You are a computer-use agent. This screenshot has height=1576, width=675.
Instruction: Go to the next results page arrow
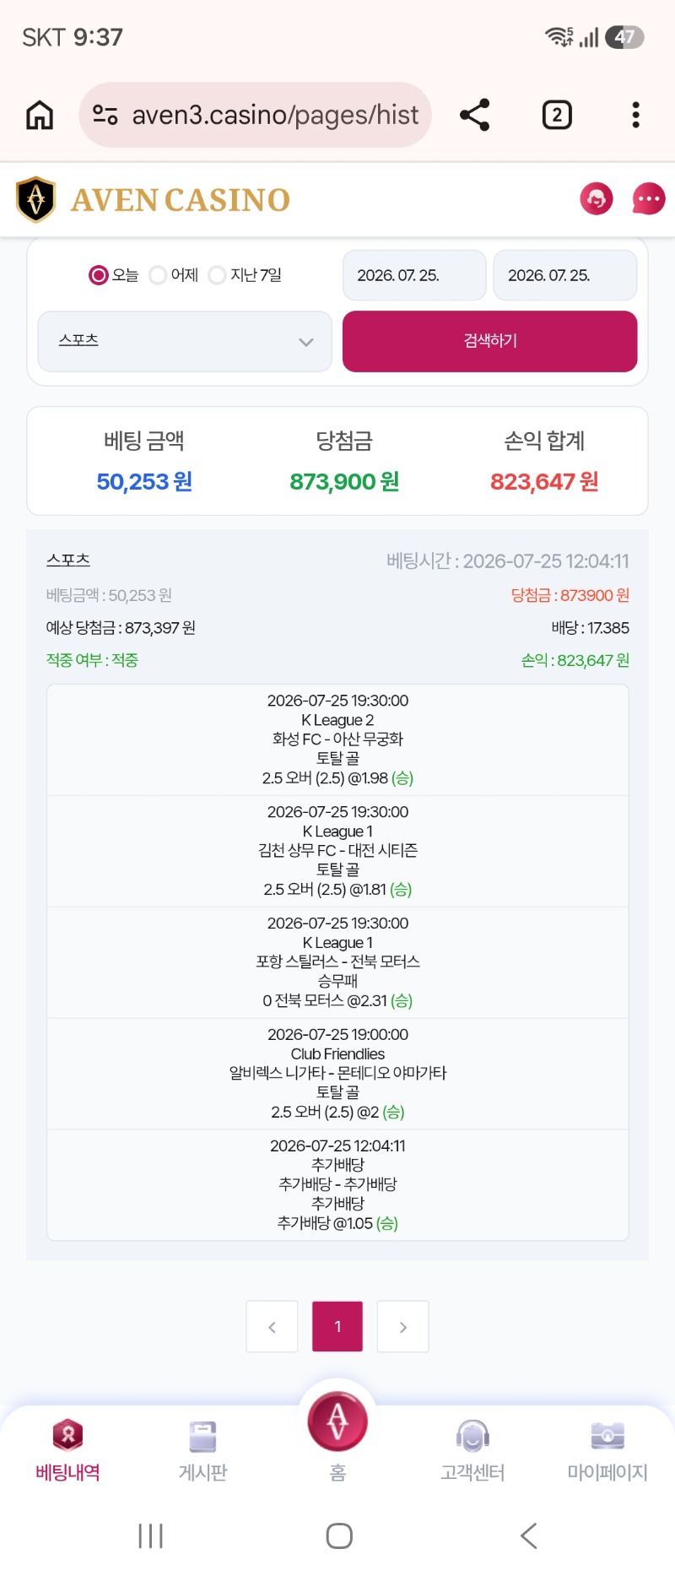[x=403, y=1326]
